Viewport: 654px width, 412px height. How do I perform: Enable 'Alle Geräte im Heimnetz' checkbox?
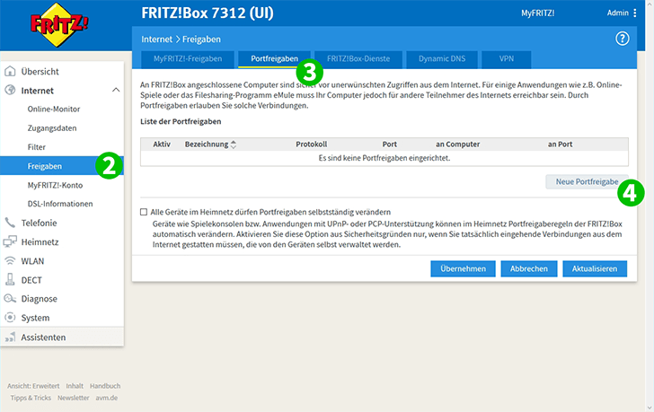point(144,212)
